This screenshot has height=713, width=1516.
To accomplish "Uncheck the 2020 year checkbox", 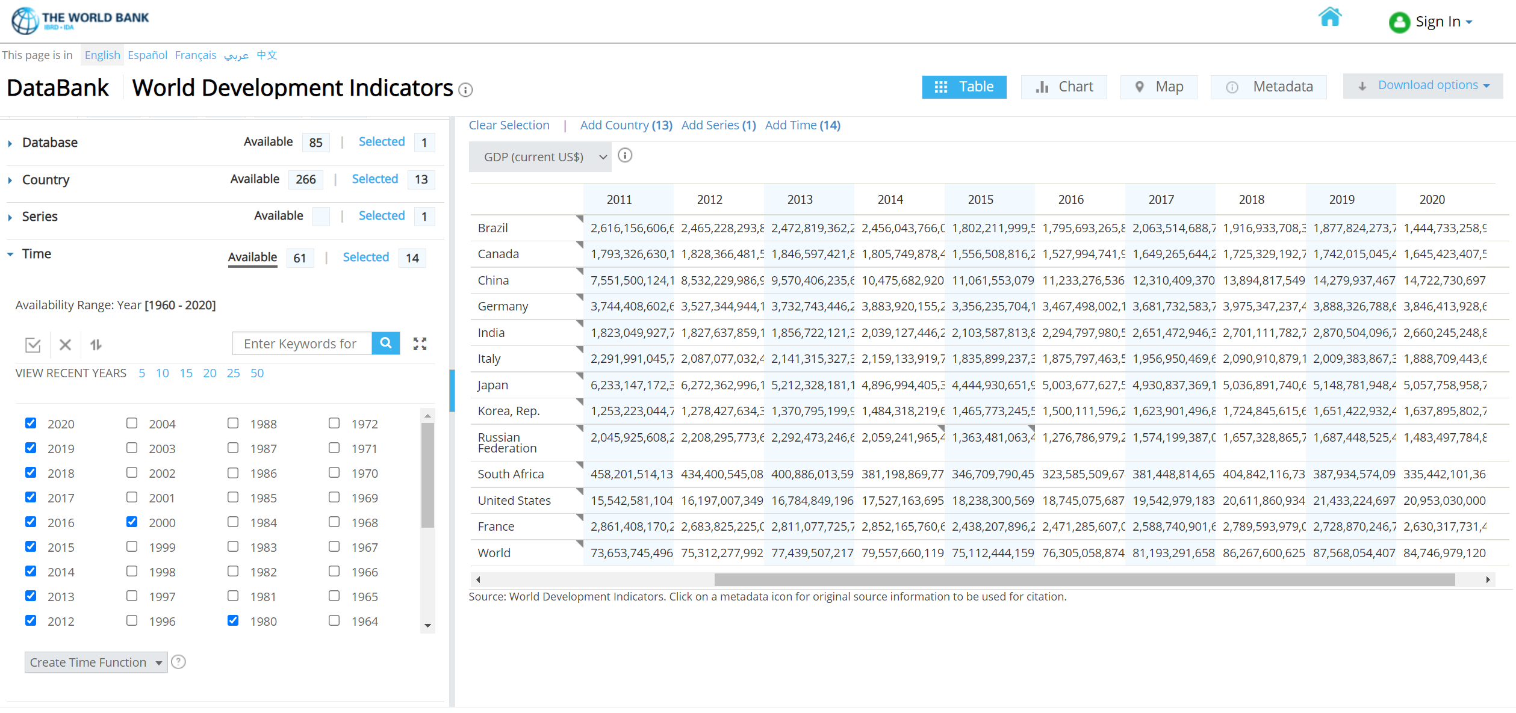I will click(x=31, y=423).
